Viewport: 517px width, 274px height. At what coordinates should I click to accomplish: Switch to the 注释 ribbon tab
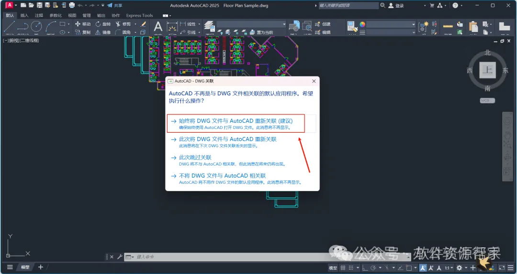[39, 15]
